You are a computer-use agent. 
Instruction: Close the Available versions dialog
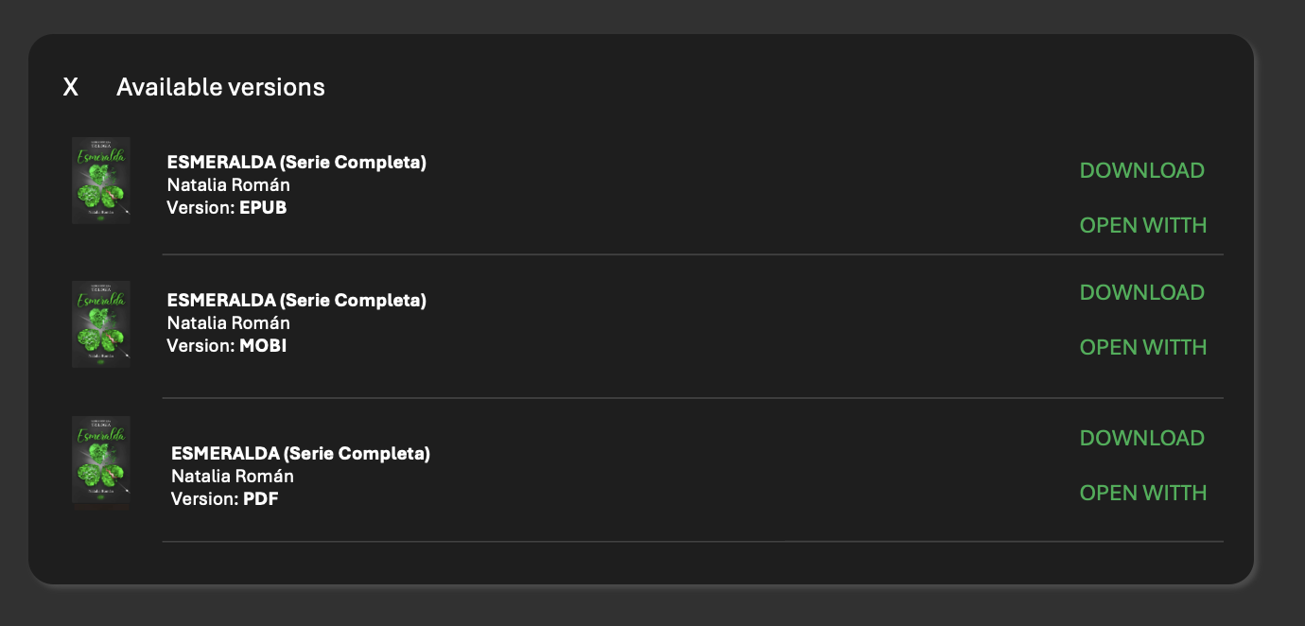[71, 88]
